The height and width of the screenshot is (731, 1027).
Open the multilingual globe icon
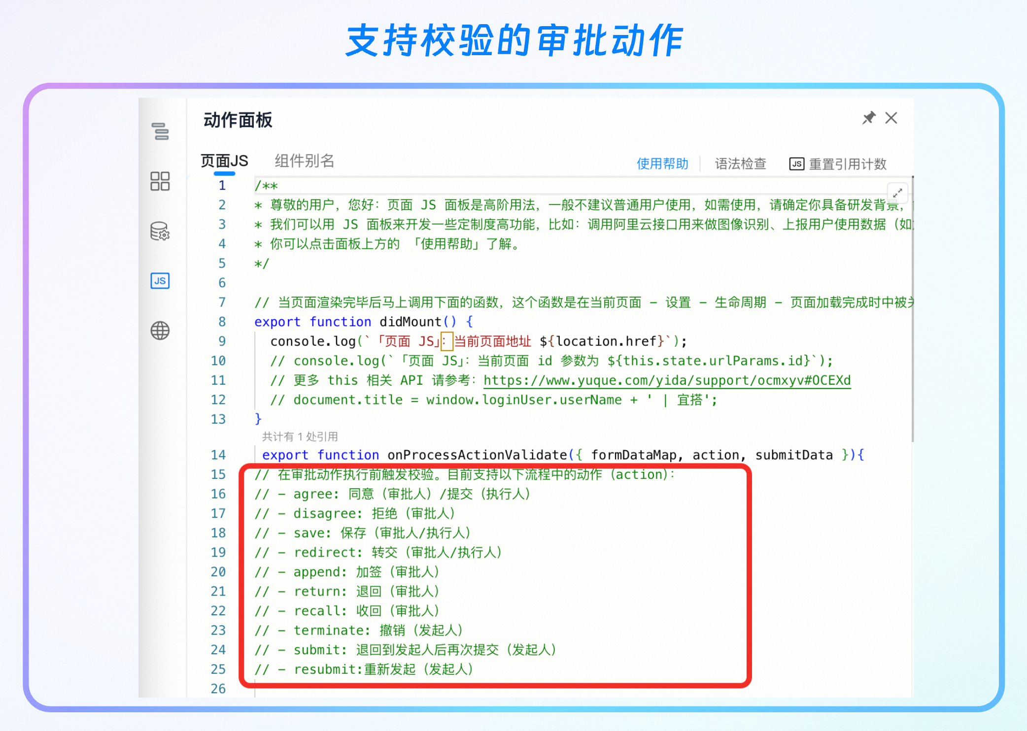[160, 331]
